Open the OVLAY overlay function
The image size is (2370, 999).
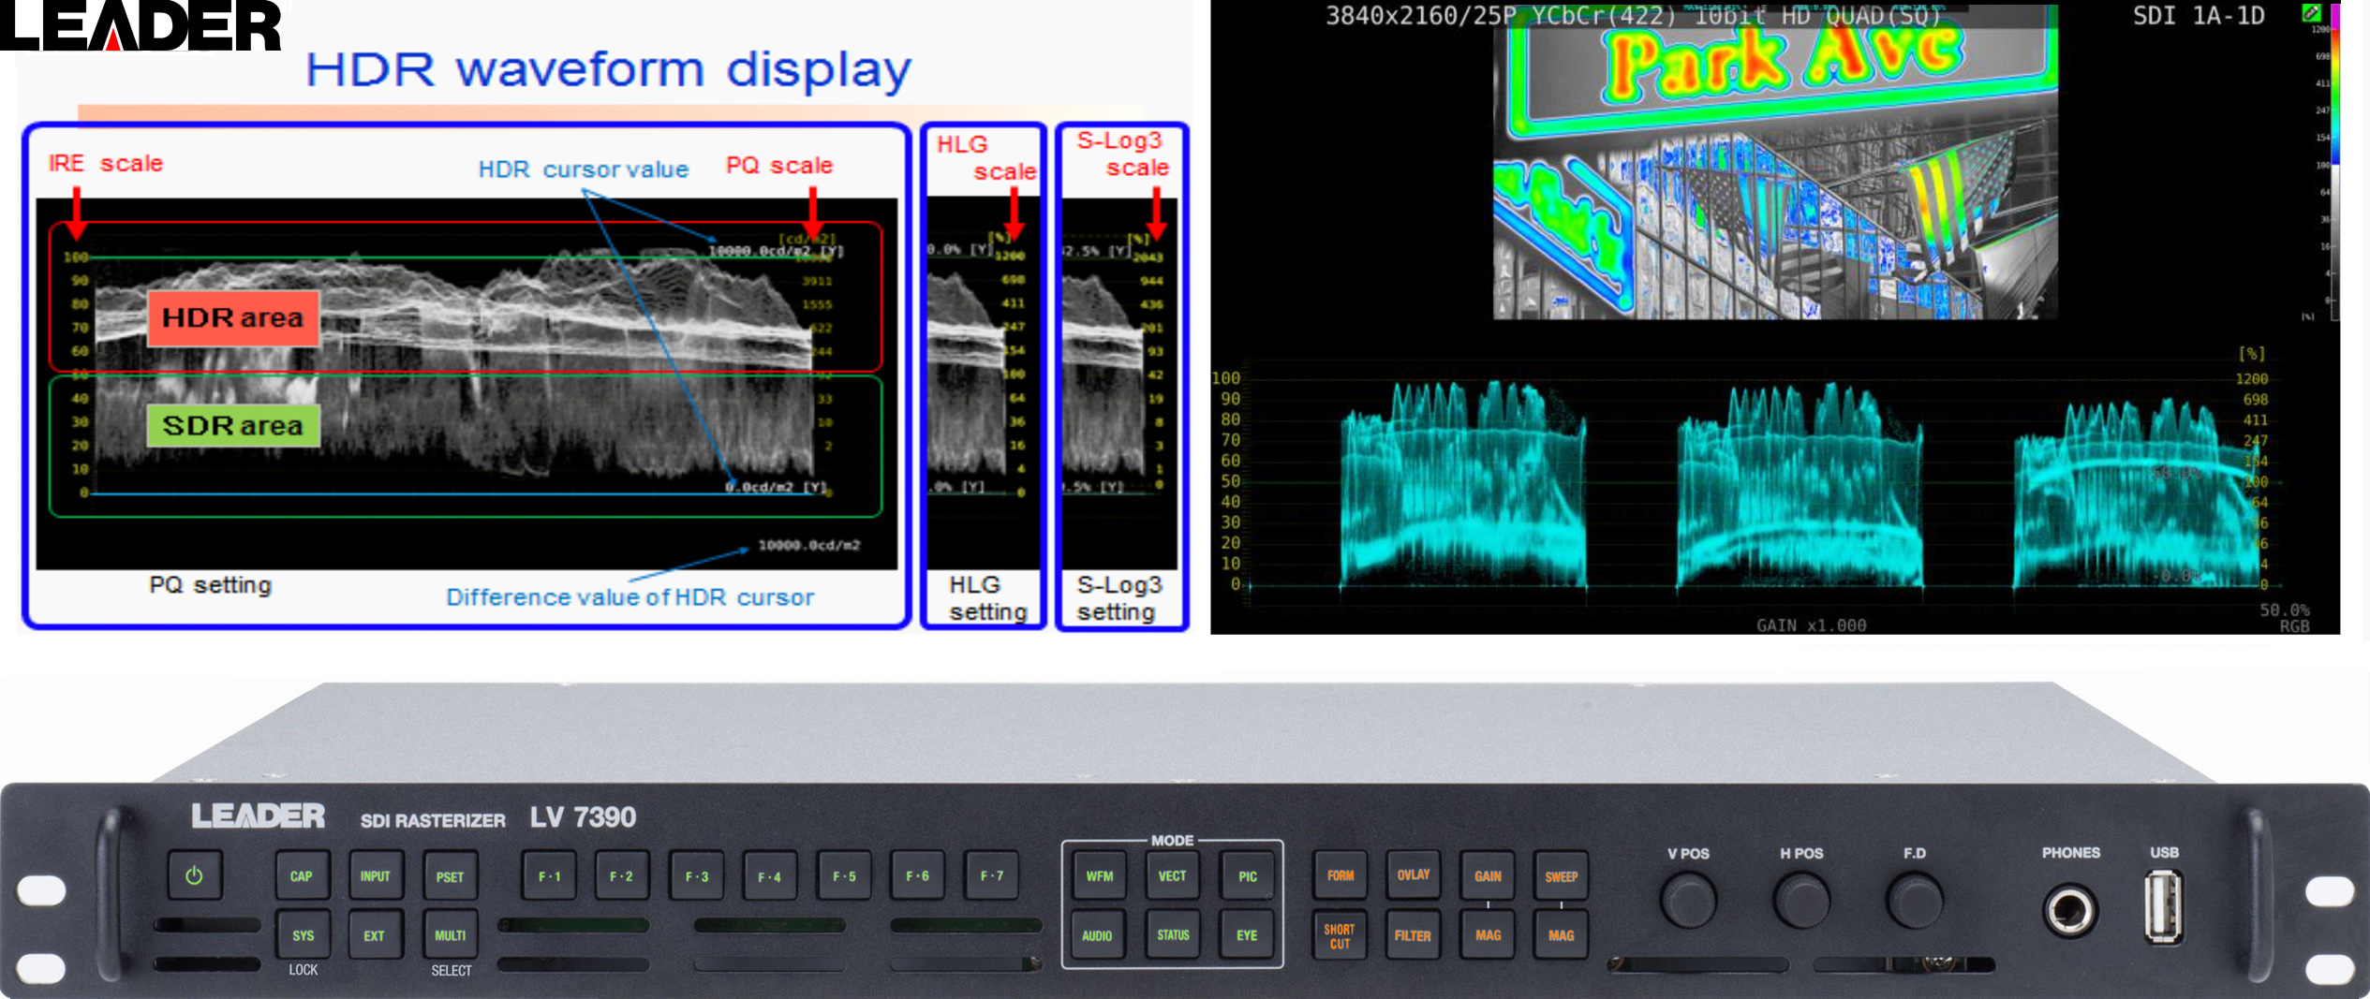click(1413, 875)
